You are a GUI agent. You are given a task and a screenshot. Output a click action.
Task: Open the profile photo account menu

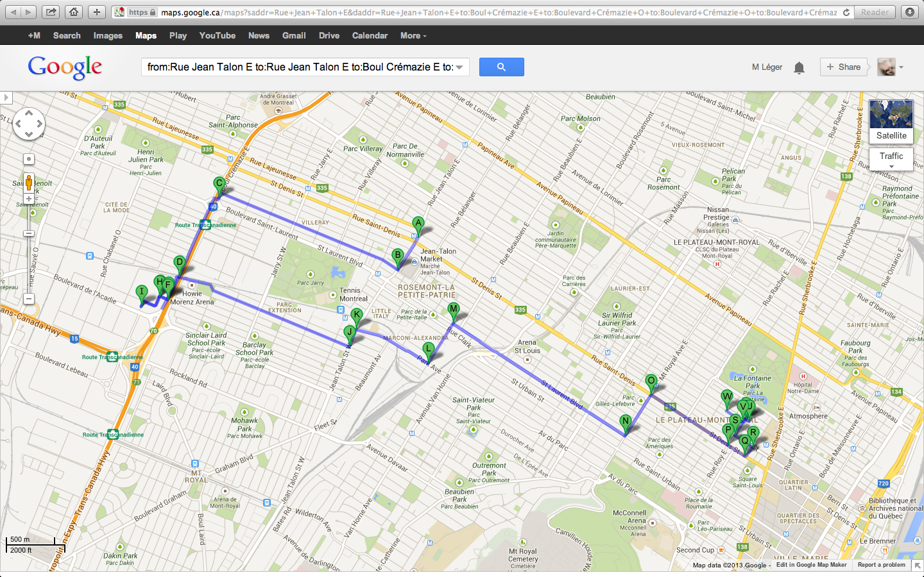pos(891,67)
